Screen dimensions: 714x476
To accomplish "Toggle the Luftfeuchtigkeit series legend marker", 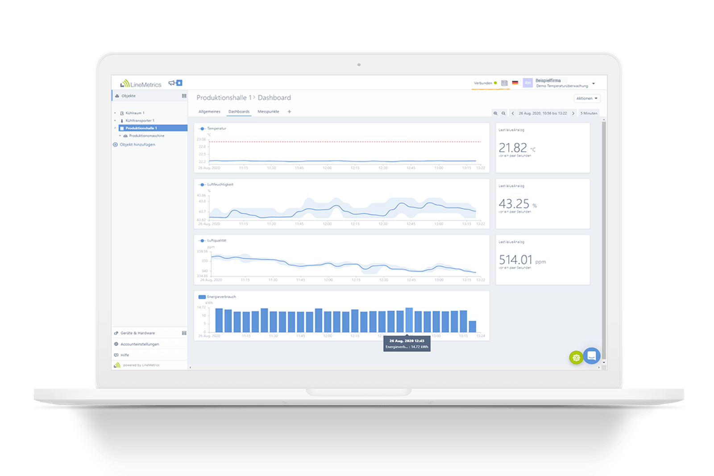I will 202,184.
